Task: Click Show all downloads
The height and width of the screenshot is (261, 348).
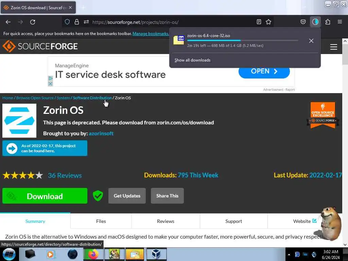Action: [x=192, y=60]
